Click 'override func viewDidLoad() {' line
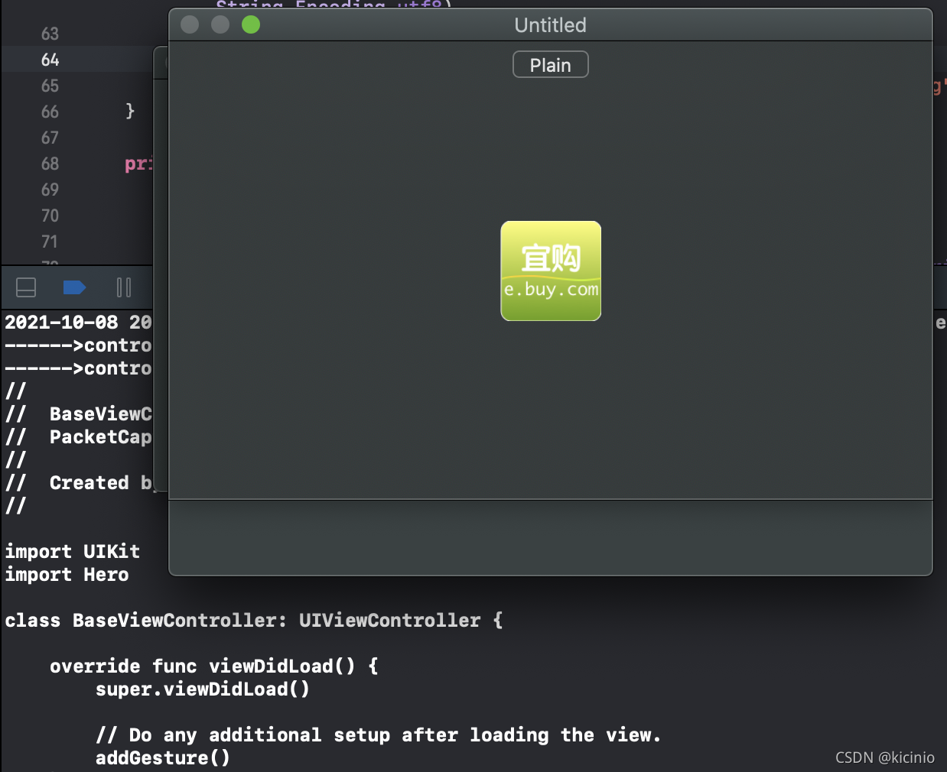947x772 pixels. (214, 667)
